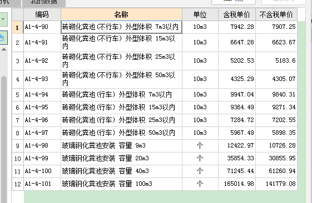The height and width of the screenshot is (203, 312).
Task: Select code cell A1-4-91
Action: click(x=42, y=43)
